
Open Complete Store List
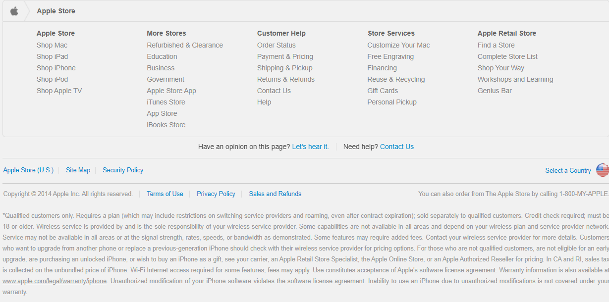click(x=507, y=56)
